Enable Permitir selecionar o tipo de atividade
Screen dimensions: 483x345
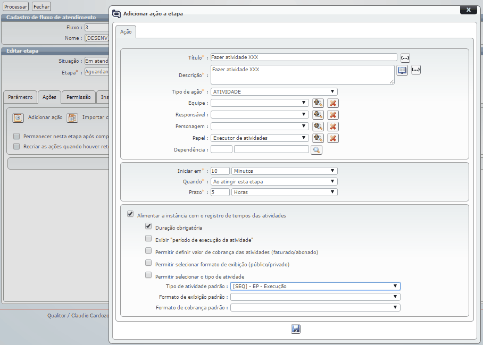click(x=148, y=276)
